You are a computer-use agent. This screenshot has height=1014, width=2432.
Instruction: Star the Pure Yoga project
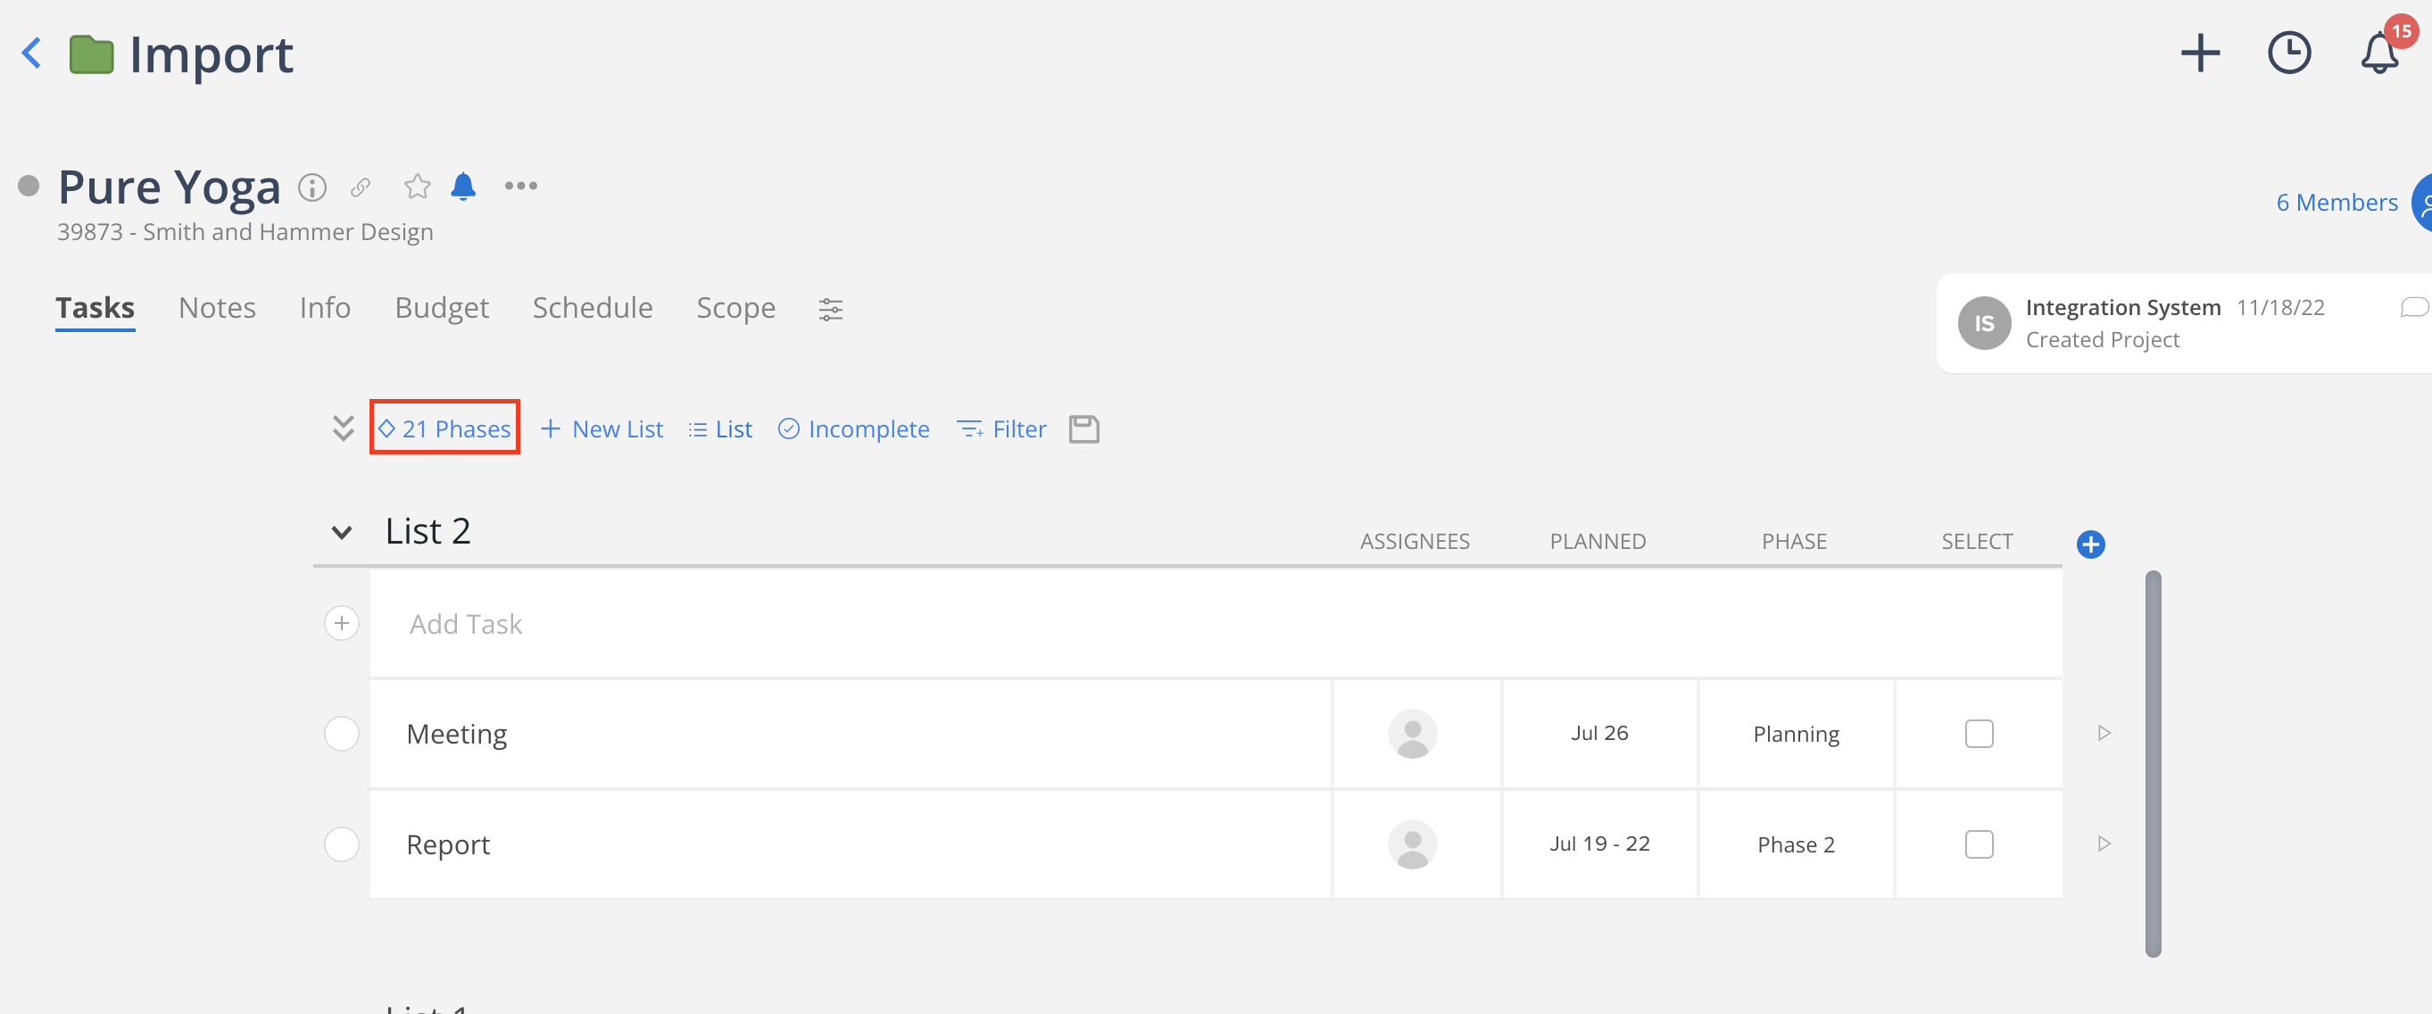418,186
